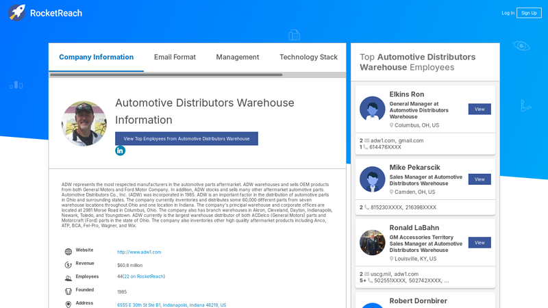Click adw1.com, gmail.com email domains text
The height and width of the screenshot is (308, 548).
coord(397,140)
